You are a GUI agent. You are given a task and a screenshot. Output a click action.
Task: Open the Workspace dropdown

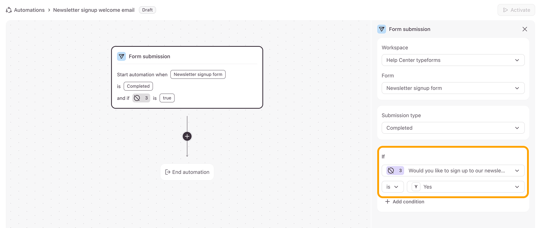(x=453, y=60)
